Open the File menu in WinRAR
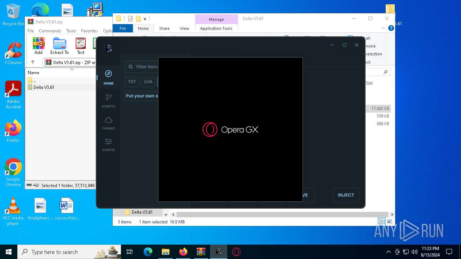Image resolution: width=461 pixels, height=259 pixels. click(31, 31)
